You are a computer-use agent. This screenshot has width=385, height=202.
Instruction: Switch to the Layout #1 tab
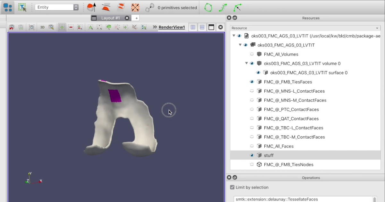pos(110,18)
